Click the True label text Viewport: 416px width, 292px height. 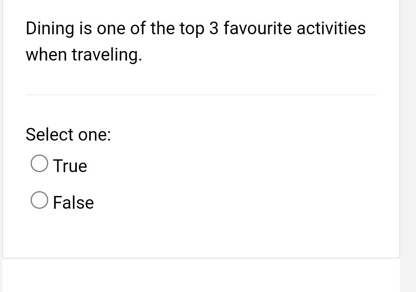pos(70,165)
